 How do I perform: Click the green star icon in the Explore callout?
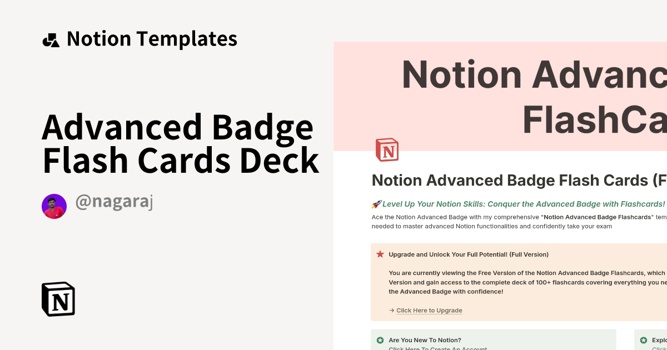pyautogui.click(x=643, y=340)
